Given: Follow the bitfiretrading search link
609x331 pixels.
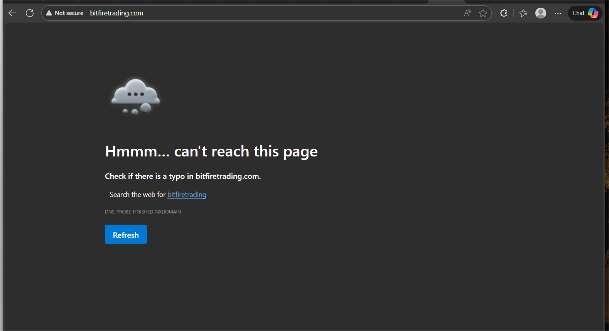Looking at the screenshot, I should pos(187,195).
